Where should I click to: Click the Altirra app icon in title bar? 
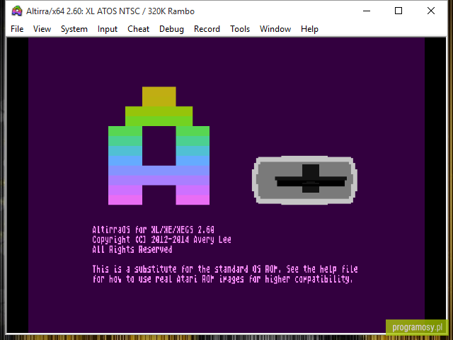17,11
